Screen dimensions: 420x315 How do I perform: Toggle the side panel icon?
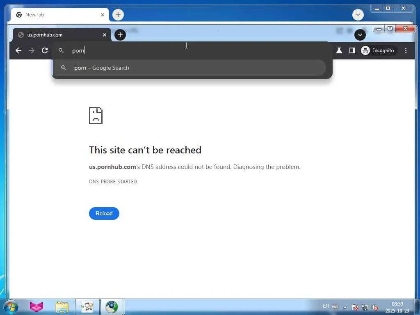(x=352, y=50)
